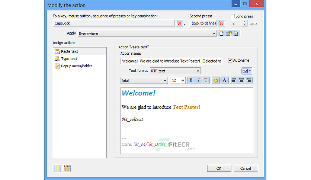Open the text color palette
Image resolution: width=311 pixels, height=180 pixels.
point(216,80)
